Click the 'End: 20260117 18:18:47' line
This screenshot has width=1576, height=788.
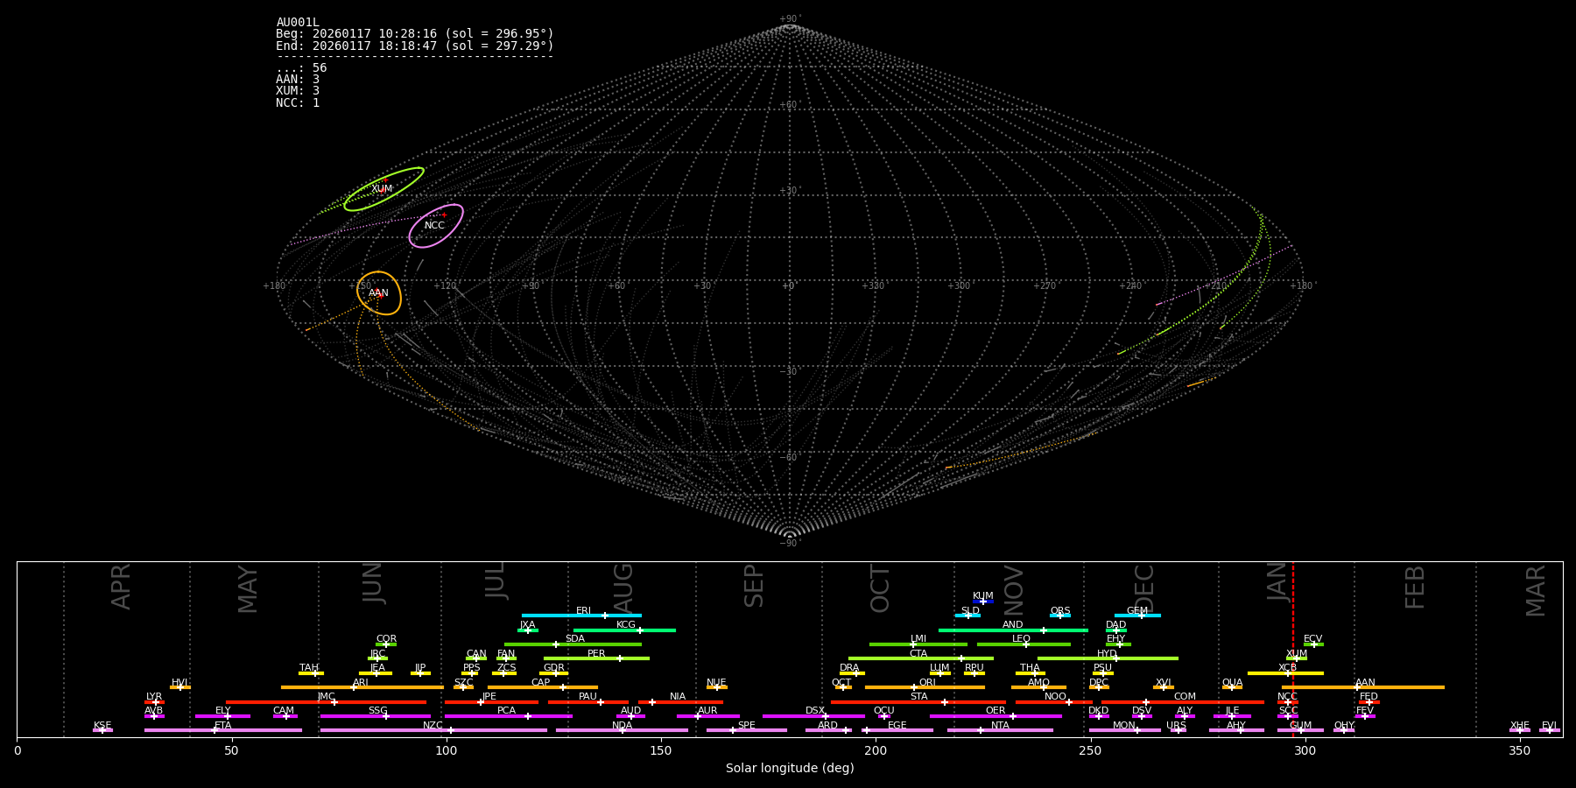coord(415,46)
